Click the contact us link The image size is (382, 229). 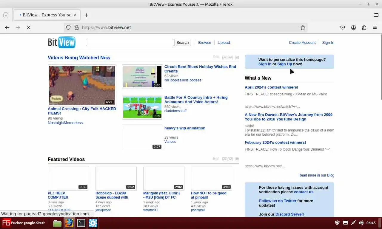tap(304, 192)
